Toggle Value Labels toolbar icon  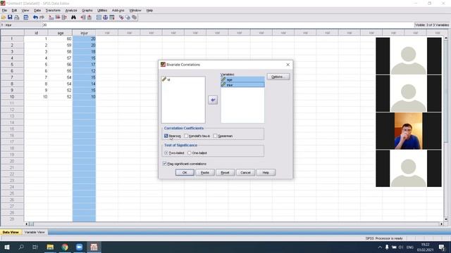pyautogui.click(x=121, y=18)
